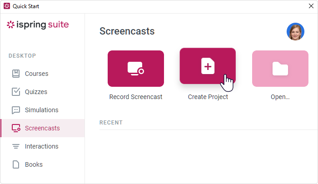Open the Interactions section

[41, 146]
